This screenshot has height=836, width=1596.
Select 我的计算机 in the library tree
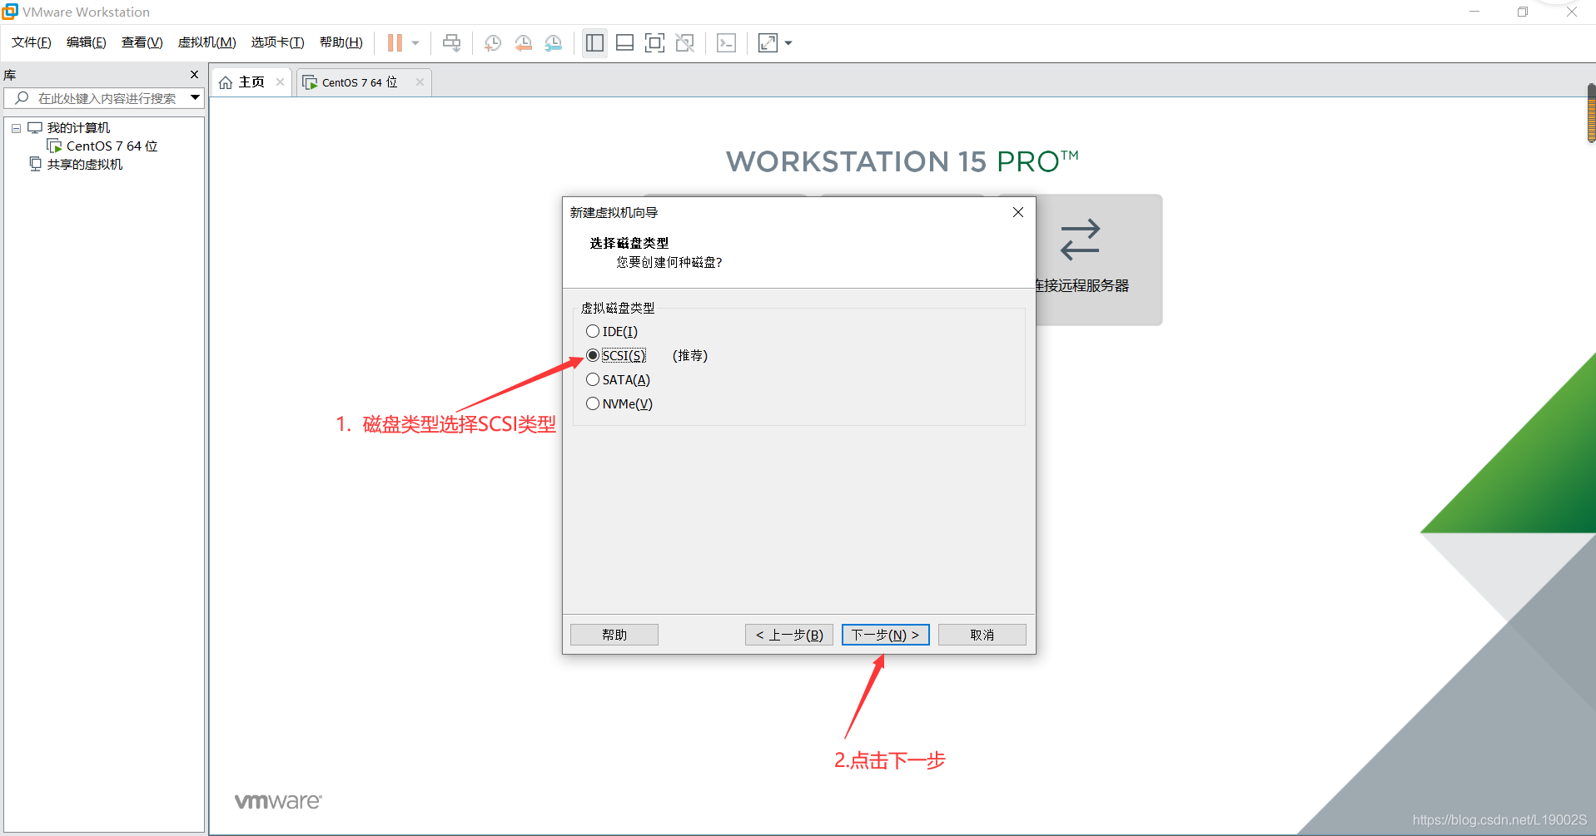pyautogui.click(x=78, y=128)
